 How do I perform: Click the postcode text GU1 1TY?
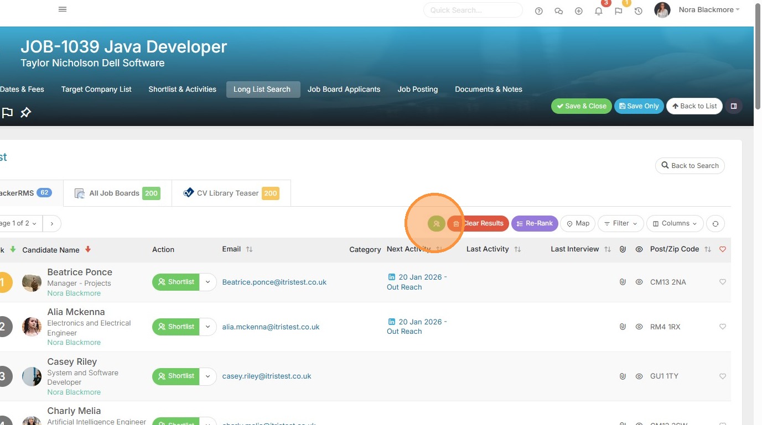point(664,376)
